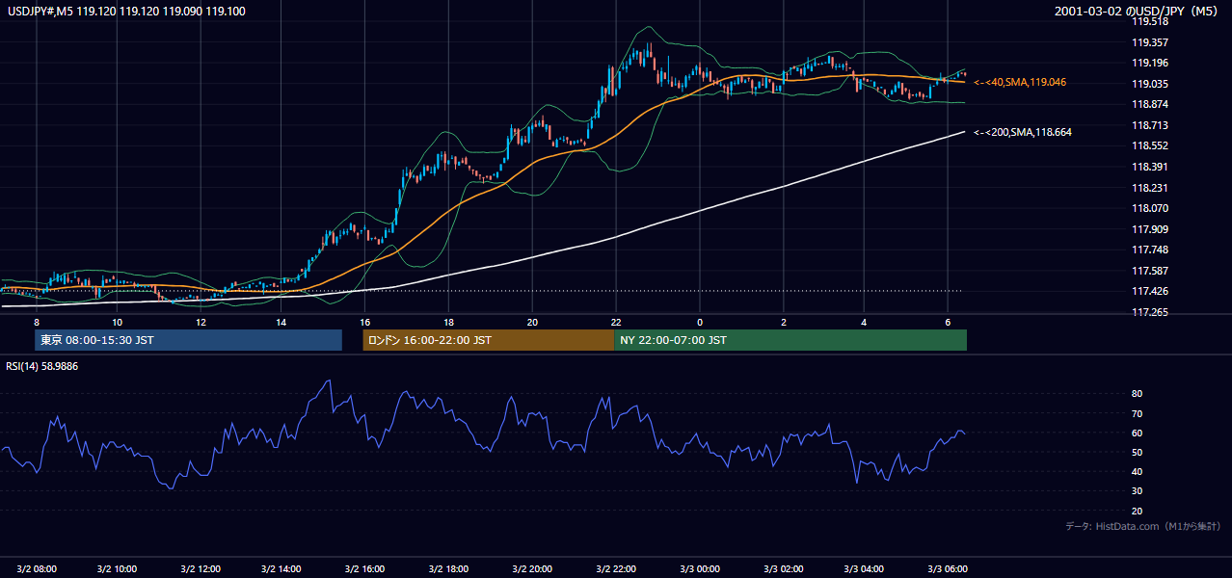This screenshot has width=1232, height=578.
Task: Click the 119.518 price axis label
Action: [x=1150, y=21]
